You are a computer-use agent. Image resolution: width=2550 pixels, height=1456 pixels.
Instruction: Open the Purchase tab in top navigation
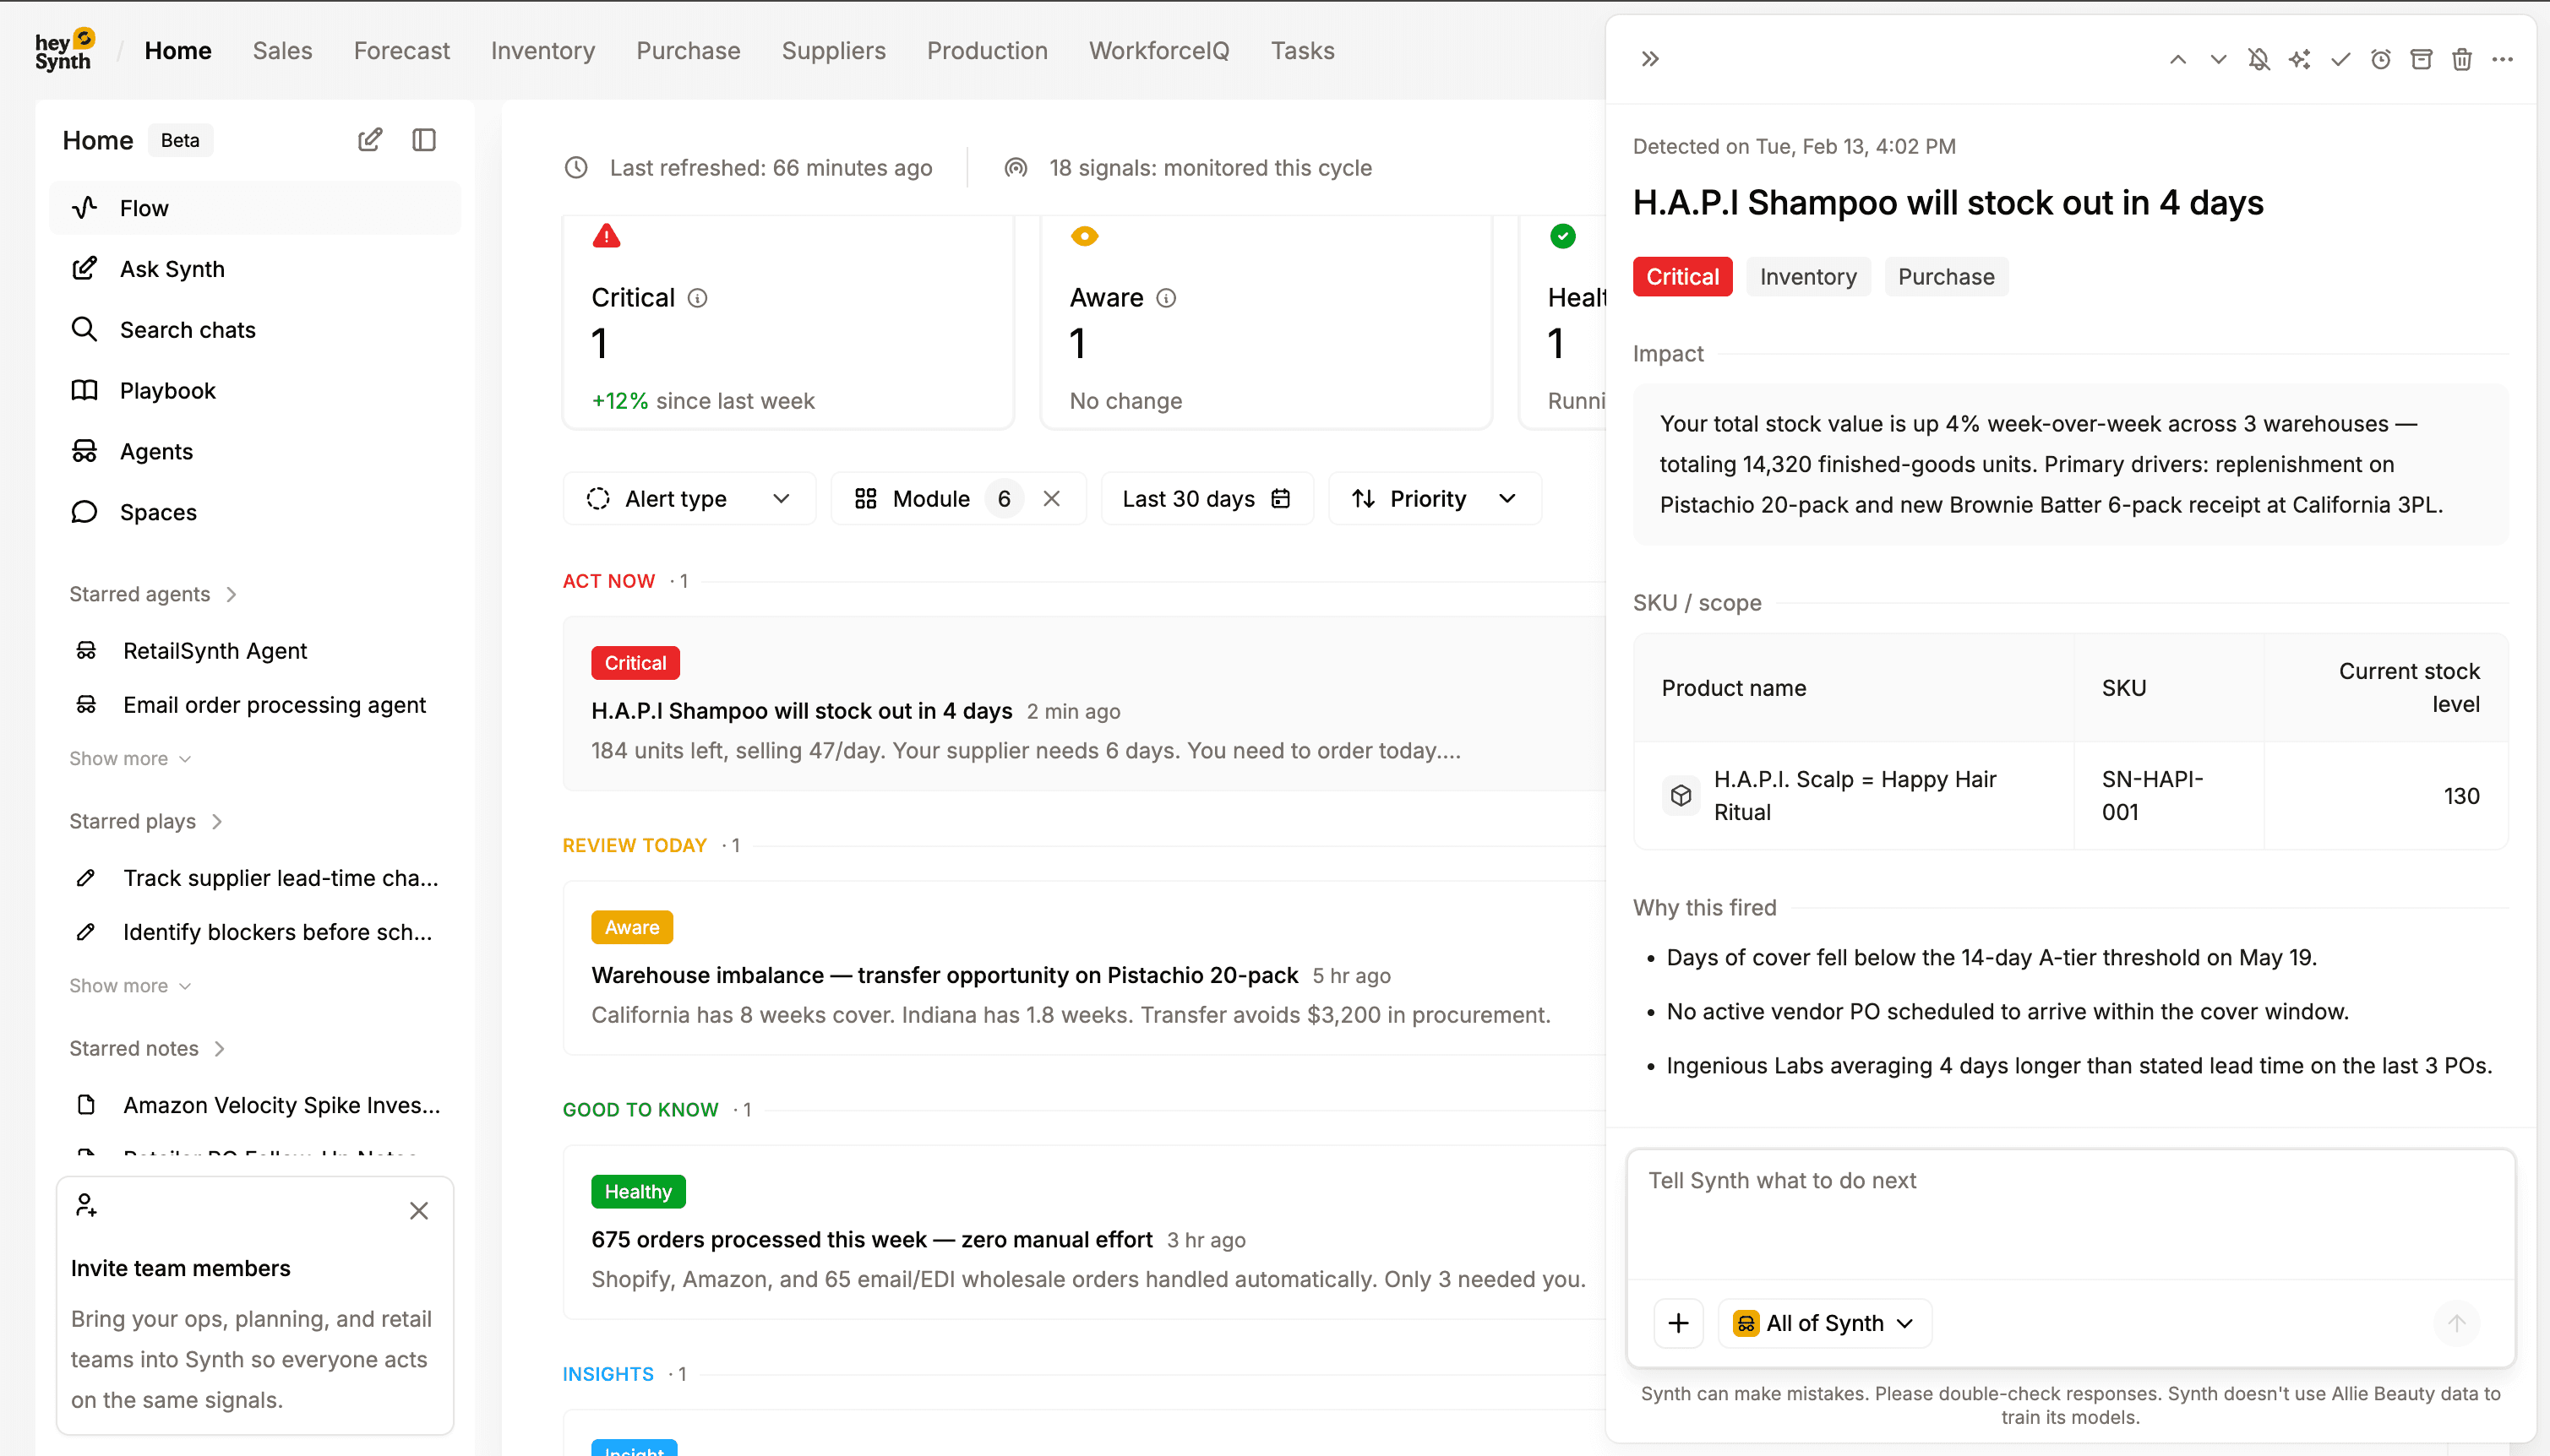pos(689,51)
